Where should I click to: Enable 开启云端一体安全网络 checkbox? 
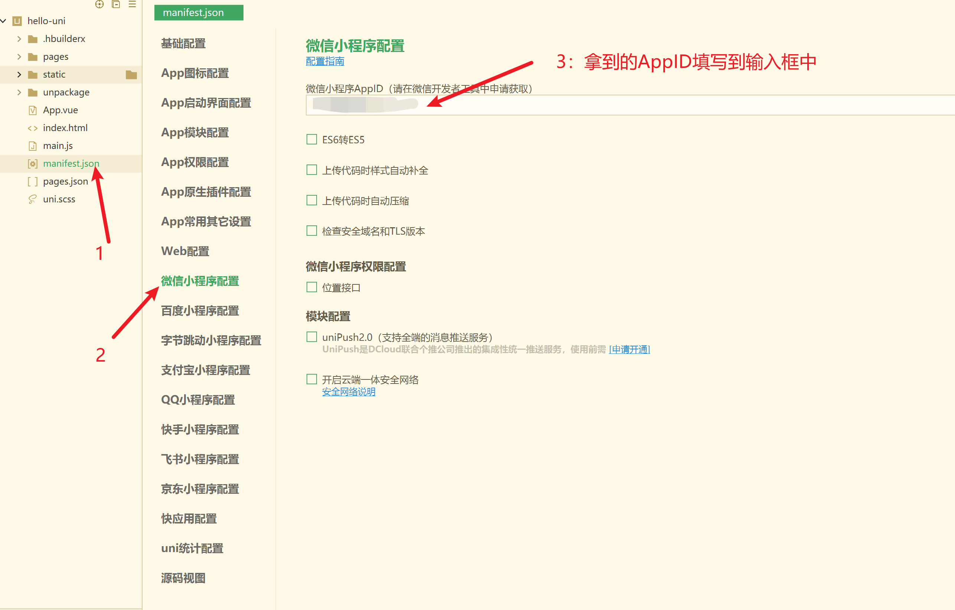(312, 379)
